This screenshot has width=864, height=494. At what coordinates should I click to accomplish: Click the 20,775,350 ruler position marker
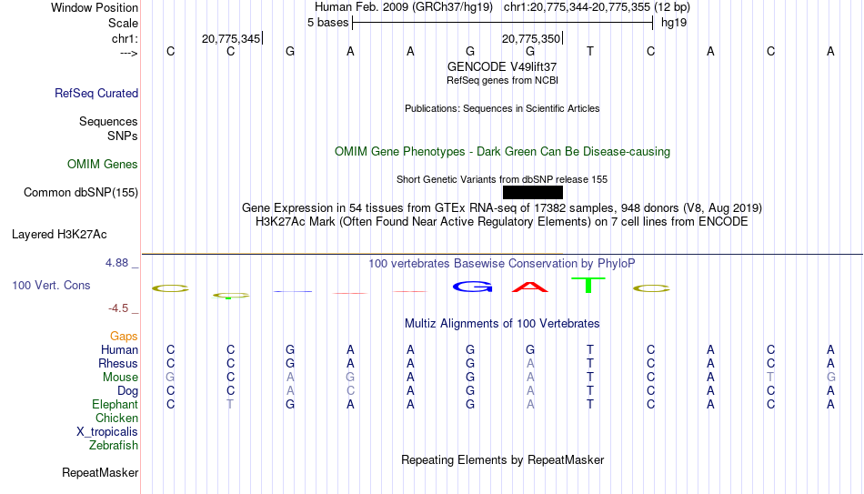click(x=531, y=38)
